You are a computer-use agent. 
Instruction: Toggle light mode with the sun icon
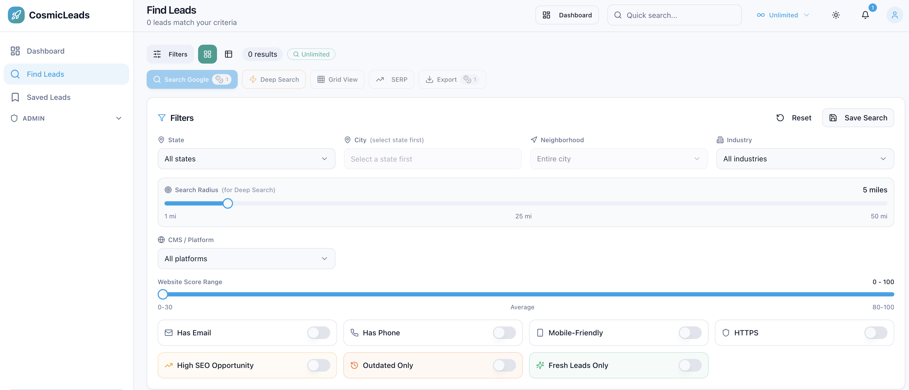point(836,15)
